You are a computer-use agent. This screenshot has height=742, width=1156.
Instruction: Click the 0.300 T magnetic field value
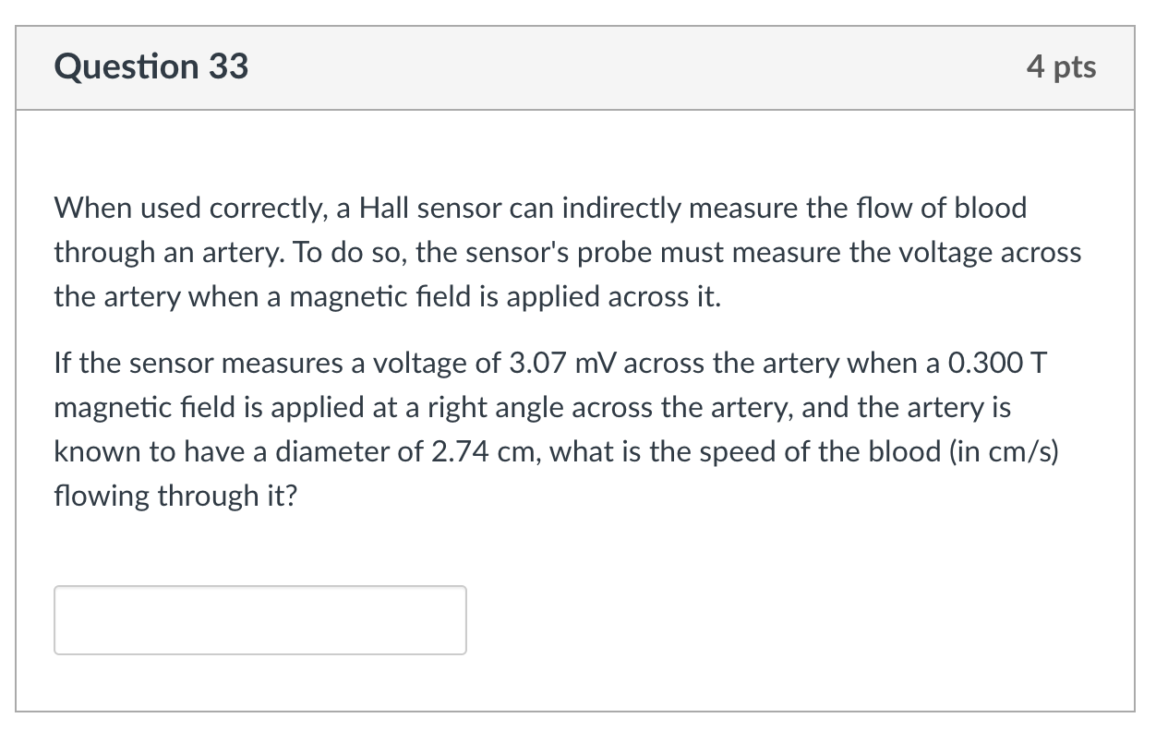coord(993,363)
